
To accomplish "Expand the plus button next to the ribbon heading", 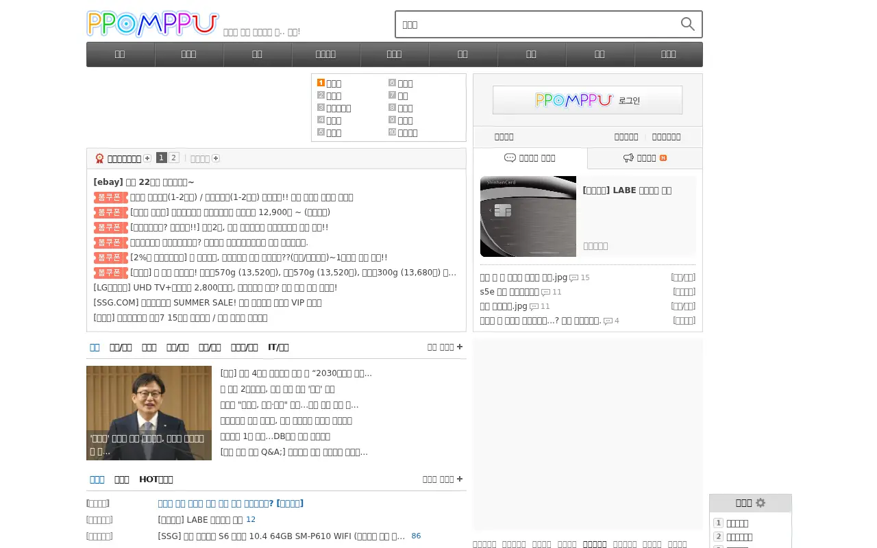I will coord(147,158).
